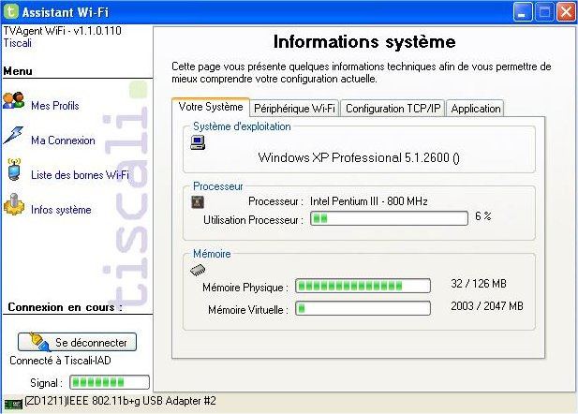Click the Windows XP Professional 5.1.2600 text

[359, 157]
